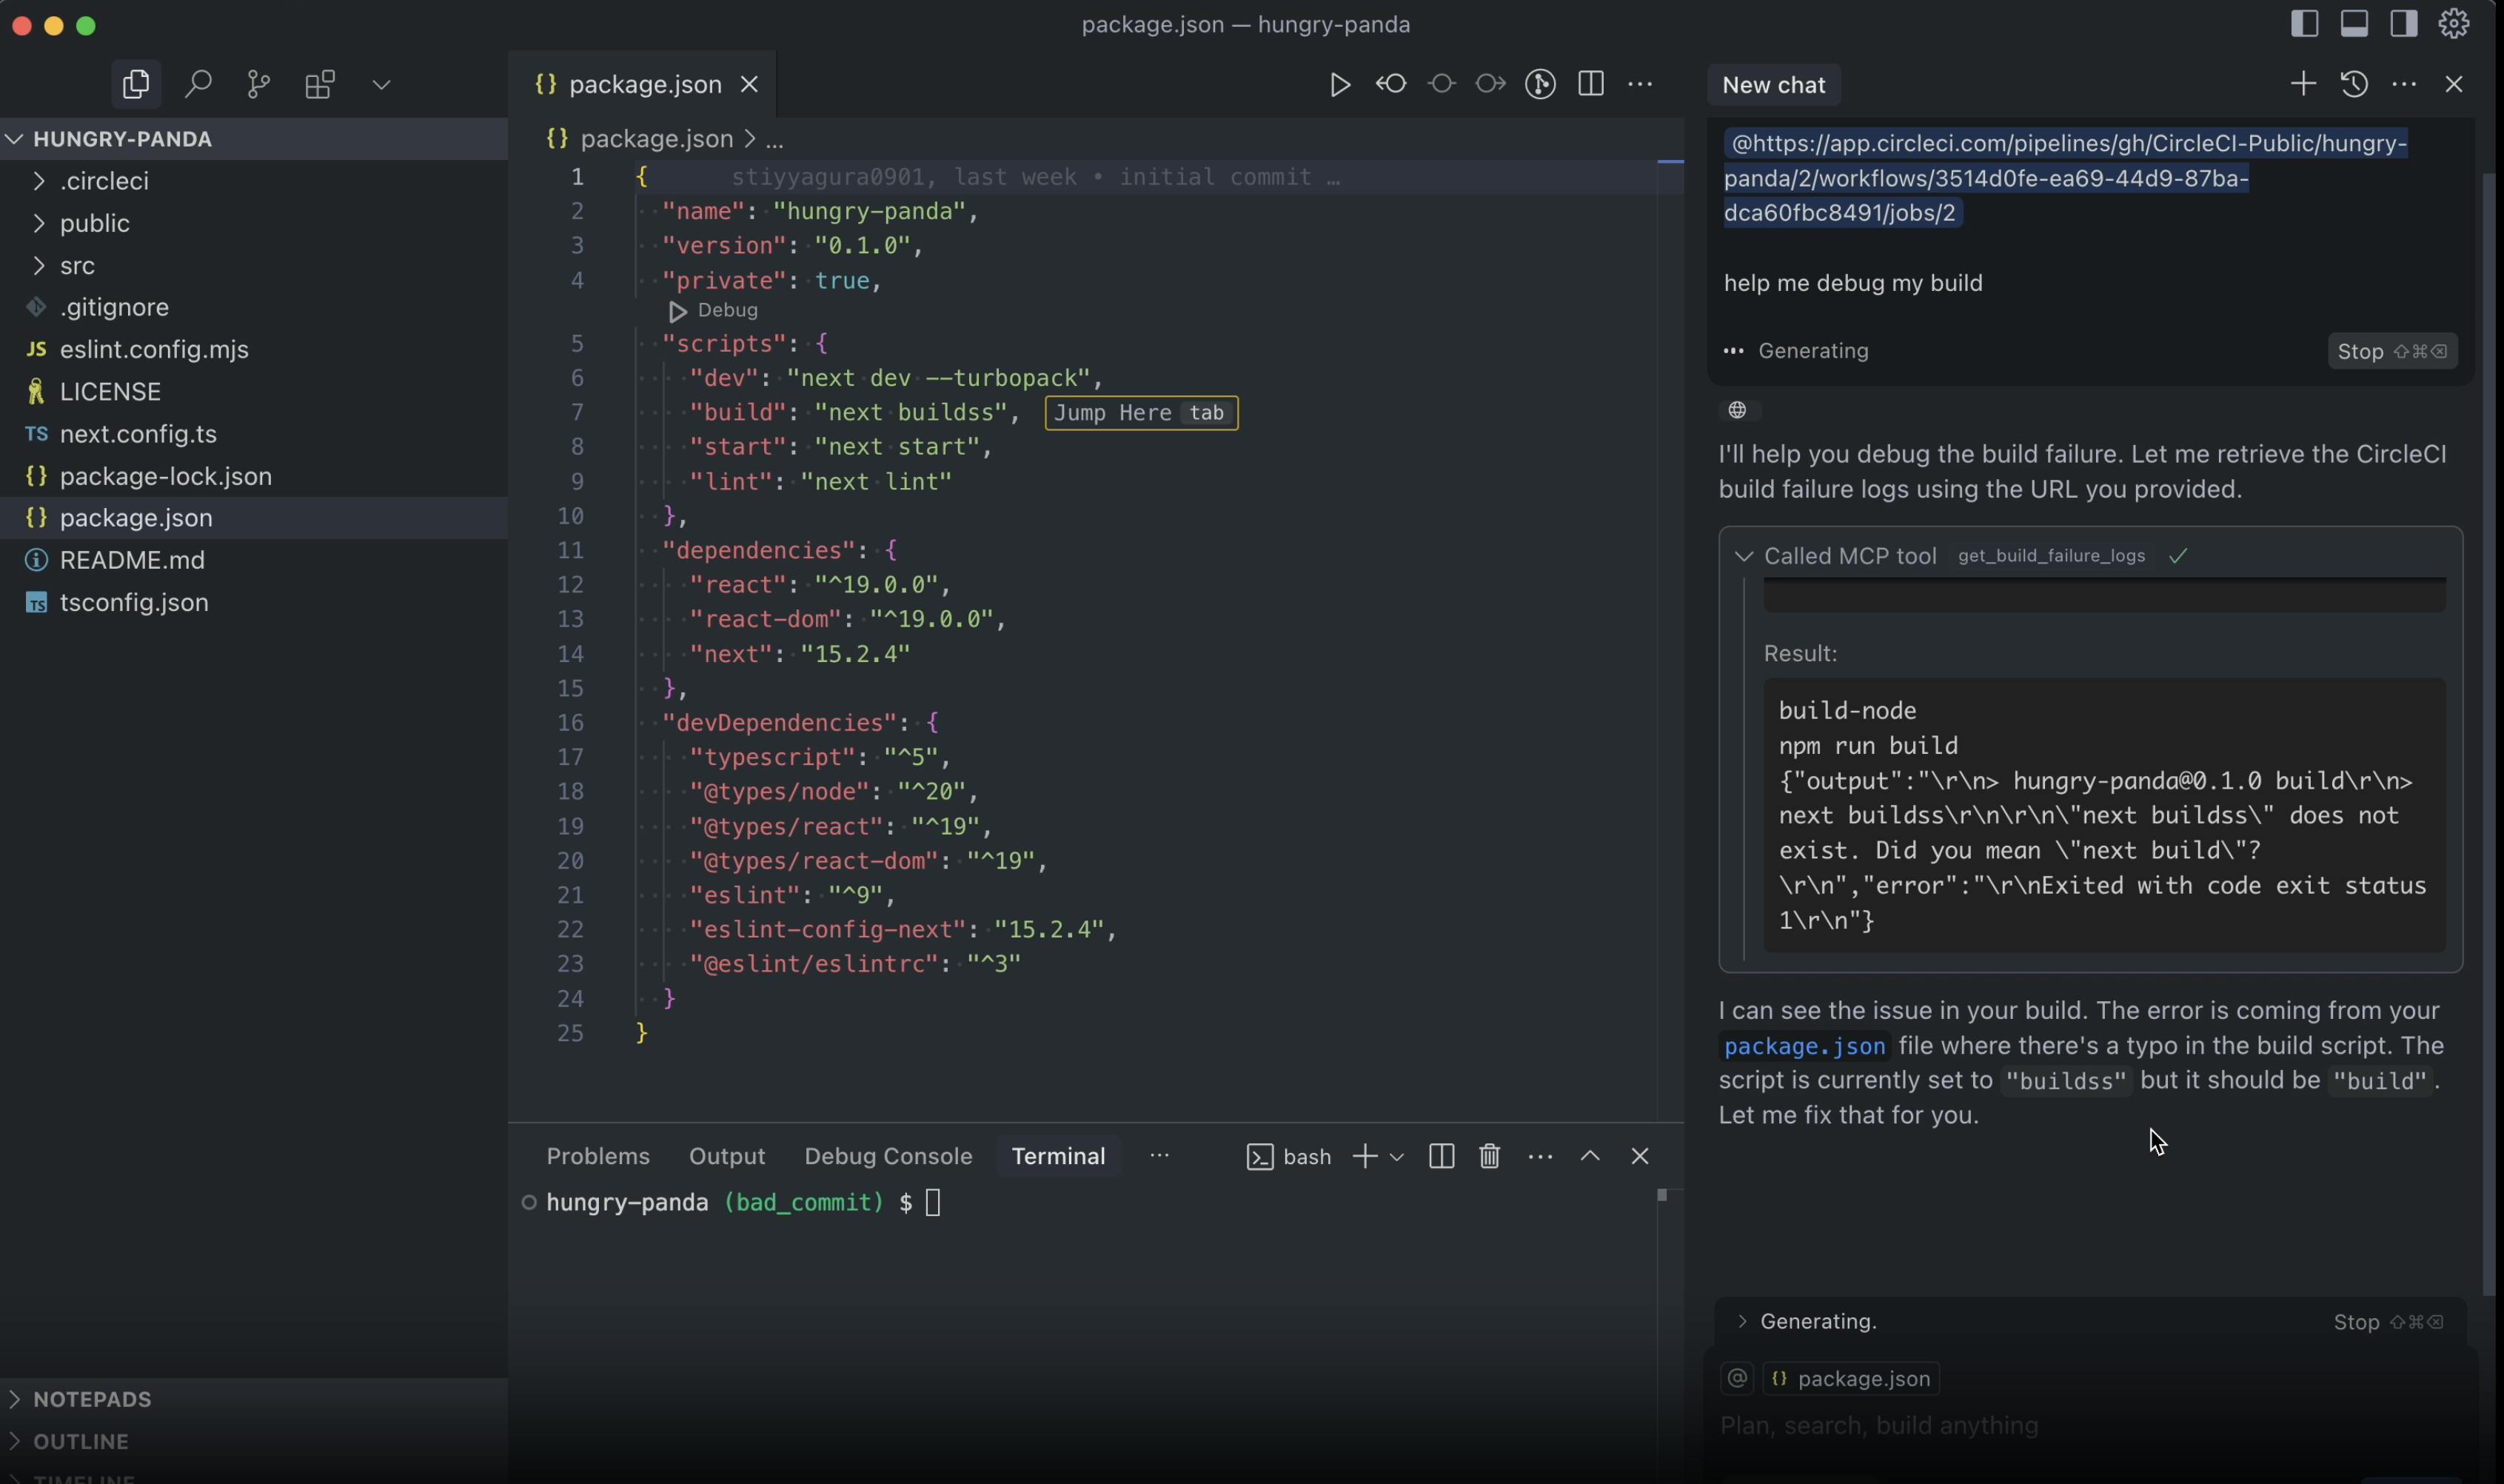Kill the terminal with the trash icon
Viewport: 2504px width, 1484px height.
click(x=1488, y=1156)
